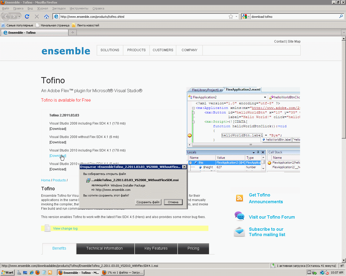Open the Закладки menu

click(x=59, y=8)
